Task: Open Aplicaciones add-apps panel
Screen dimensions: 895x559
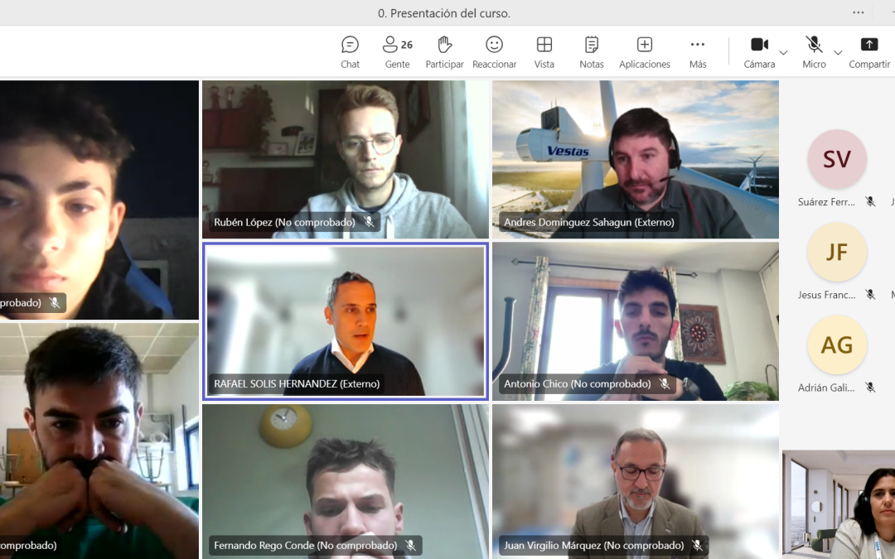Action: coord(644,52)
